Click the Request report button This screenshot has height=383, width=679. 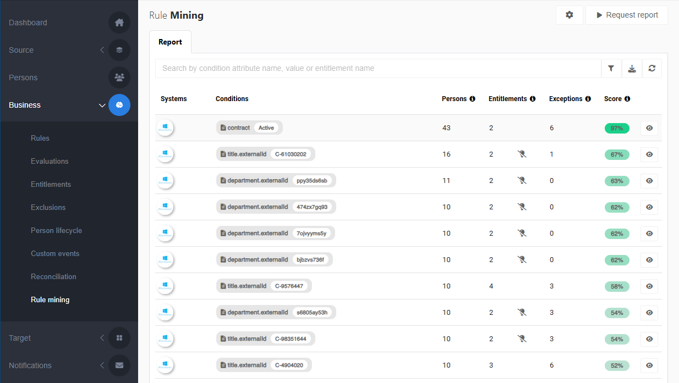pos(626,15)
